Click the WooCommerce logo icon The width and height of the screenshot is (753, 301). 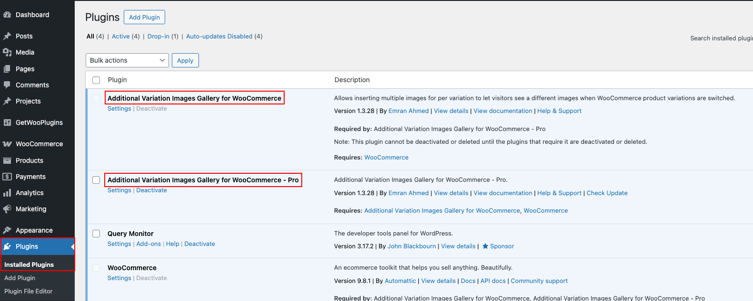point(7,144)
